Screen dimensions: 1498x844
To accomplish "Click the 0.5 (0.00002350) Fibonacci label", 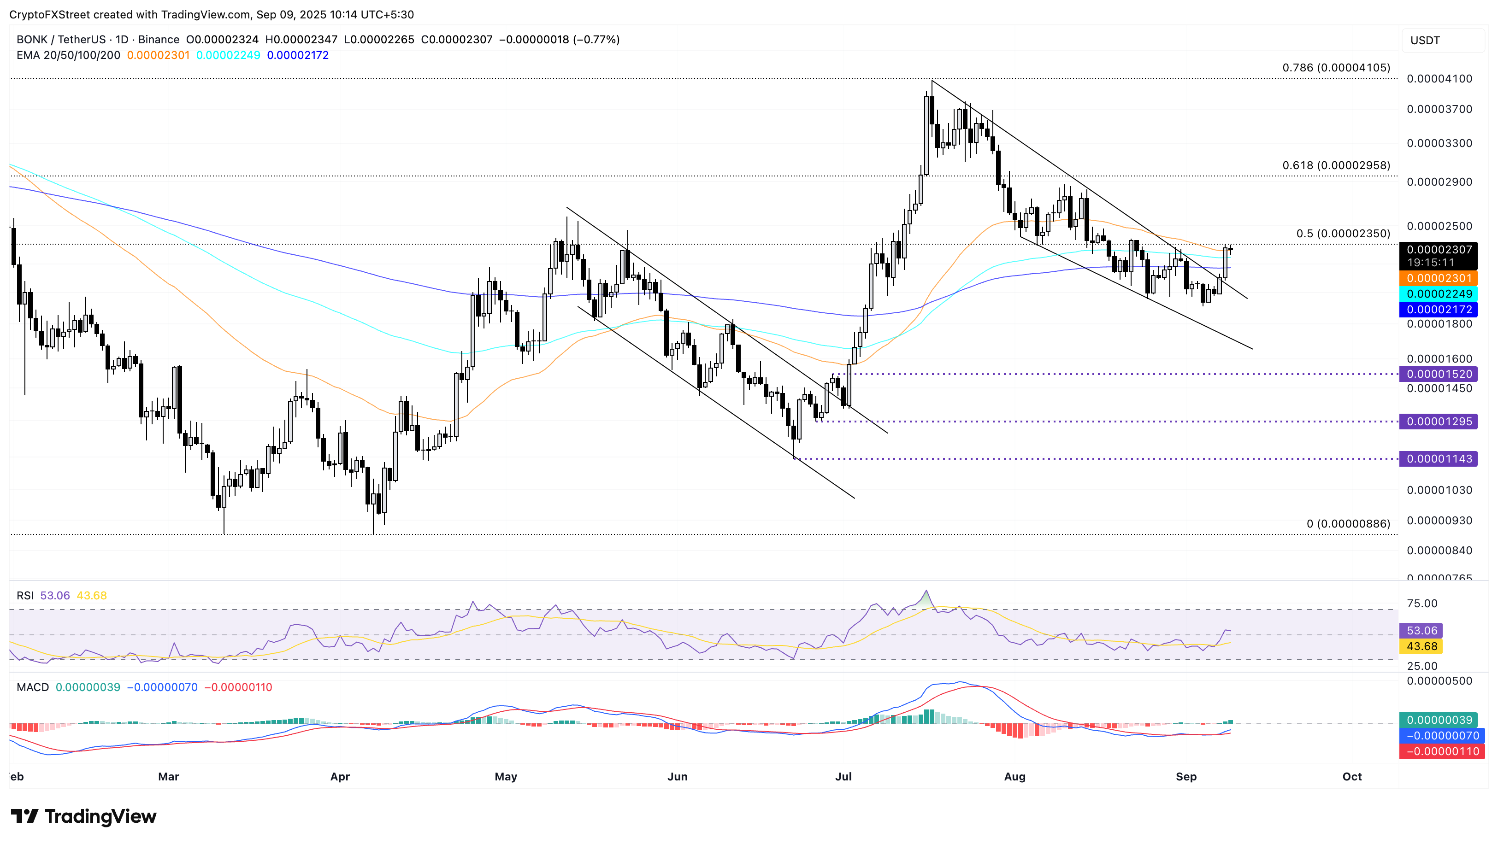I will [x=1343, y=234].
